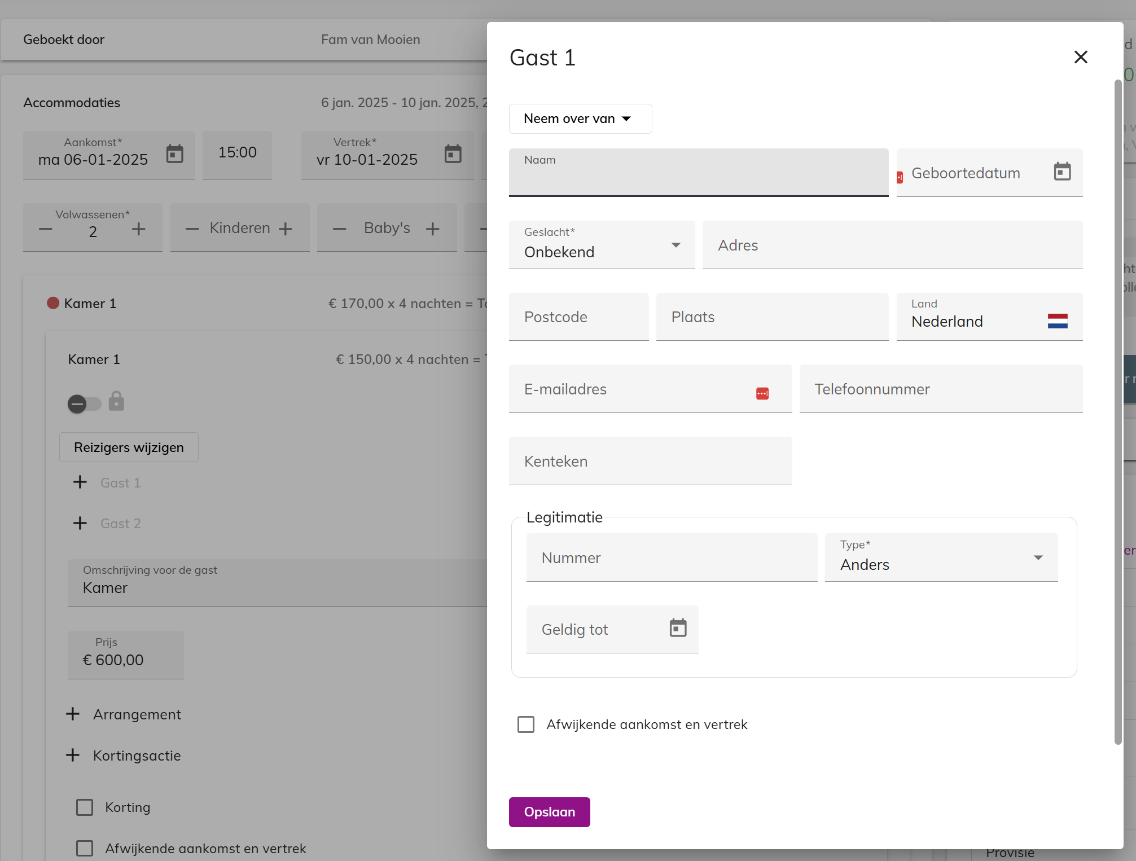The image size is (1136, 861).
Task: Increase Volwassenen count with plus
Action: tap(138, 229)
